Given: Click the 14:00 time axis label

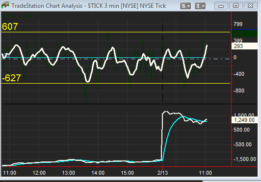Looking at the screenshot, I should [98, 173].
